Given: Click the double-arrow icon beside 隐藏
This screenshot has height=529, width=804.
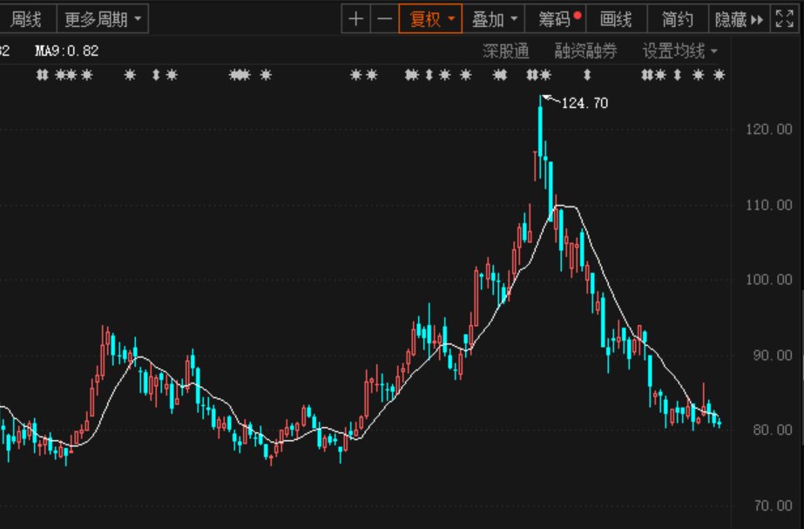Looking at the screenshot, I should pyautogui.click(x=756, y=19).
